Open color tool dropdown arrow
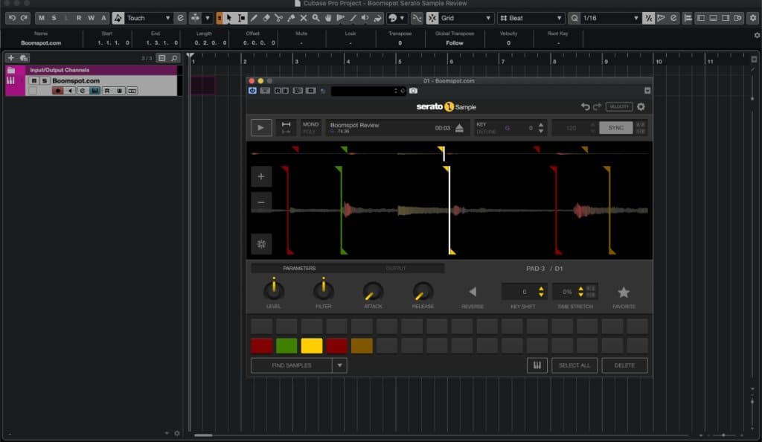762x442 pixels. (x=402, y=18)
